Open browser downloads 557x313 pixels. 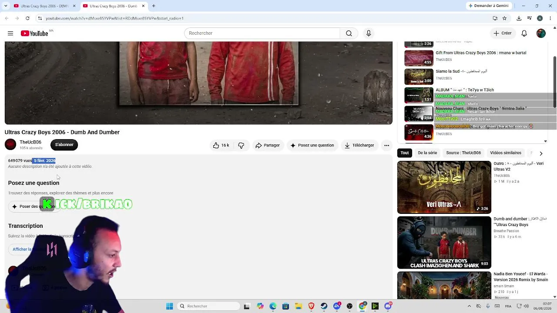click(x=519, y=18)
